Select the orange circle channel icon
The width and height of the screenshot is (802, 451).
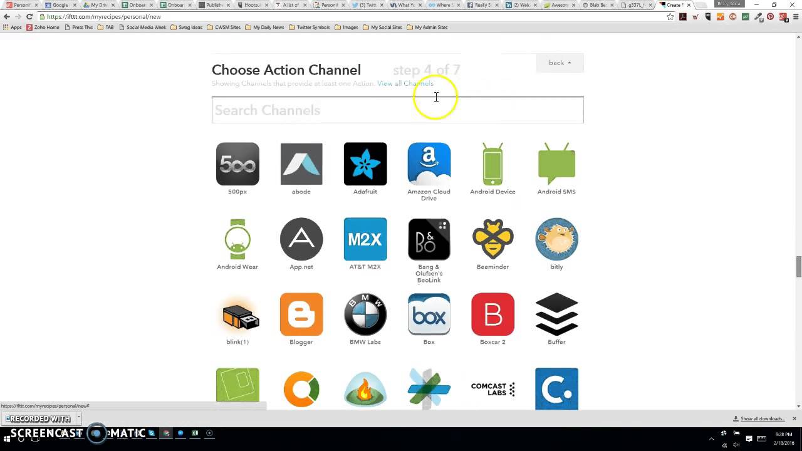(301, 390)
